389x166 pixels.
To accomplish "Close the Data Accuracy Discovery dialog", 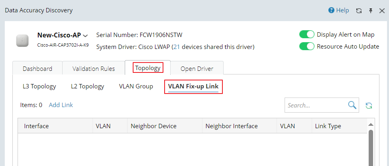I will coord(381,11).
